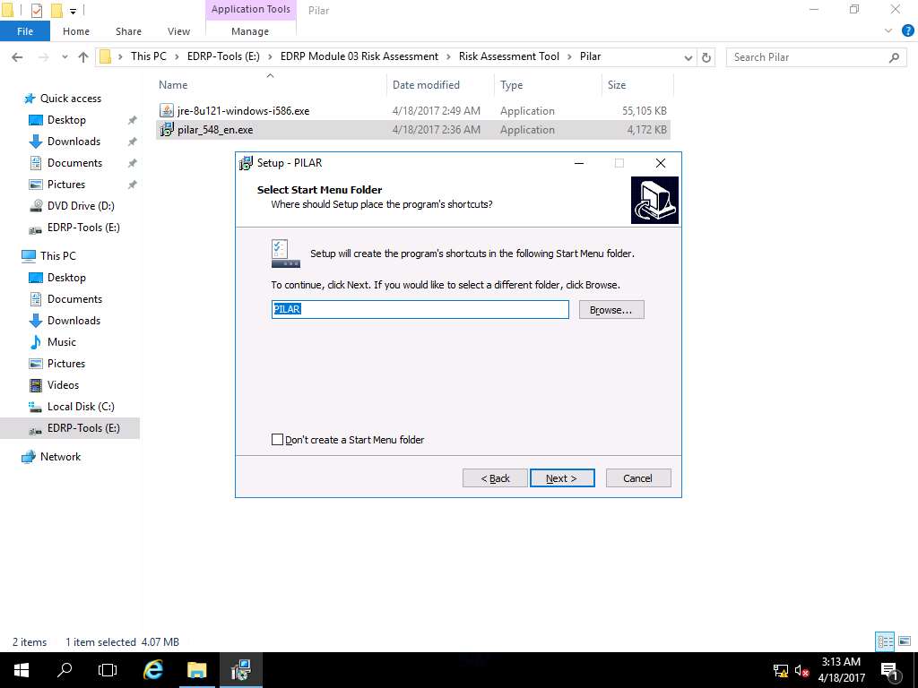This screenshot has width=918, height=688.
Task: Open Videos under This PC
Action: (x=63, y=385)
